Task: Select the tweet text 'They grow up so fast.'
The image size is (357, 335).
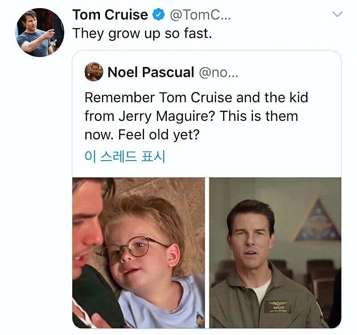Action: tap(142, 33)
